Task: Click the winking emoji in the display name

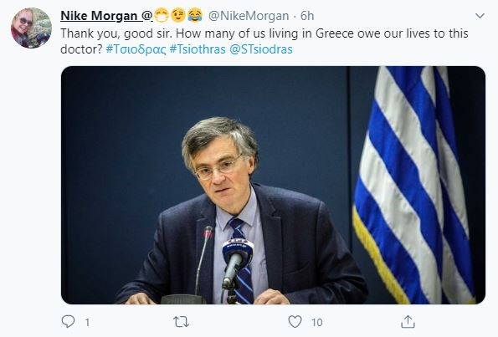Action: click(x=178, y=15)
